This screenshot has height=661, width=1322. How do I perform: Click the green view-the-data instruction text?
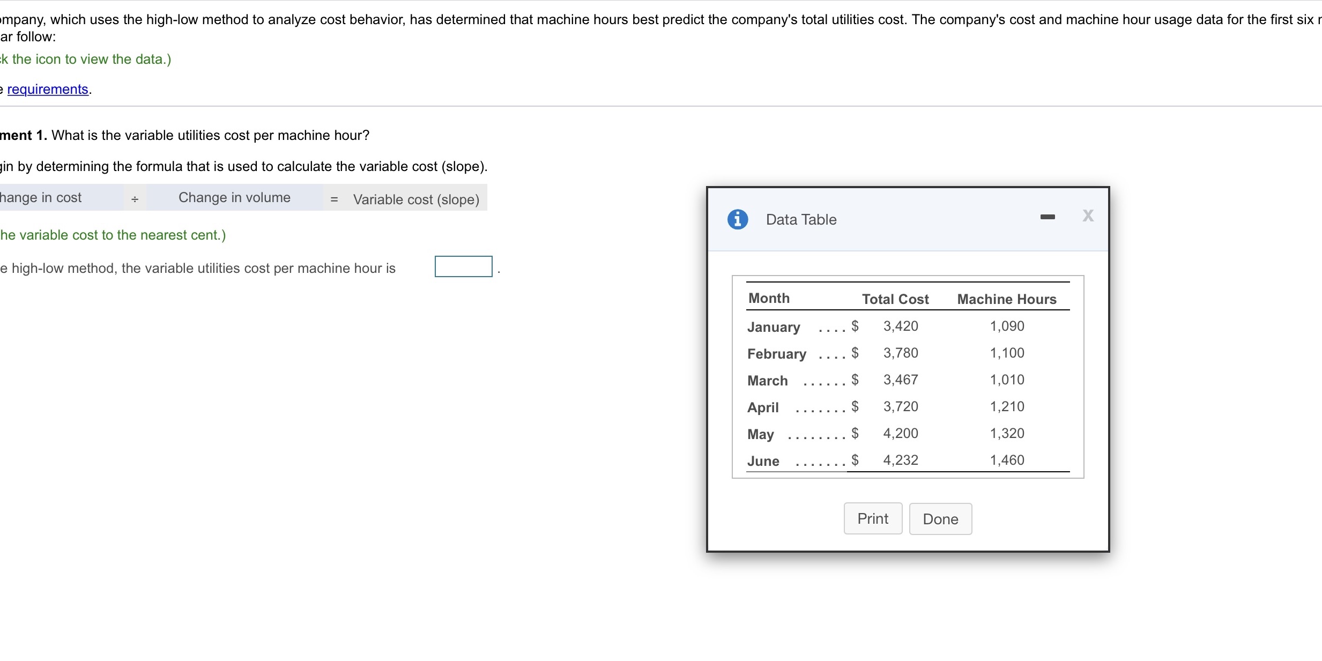click(86, 59)
